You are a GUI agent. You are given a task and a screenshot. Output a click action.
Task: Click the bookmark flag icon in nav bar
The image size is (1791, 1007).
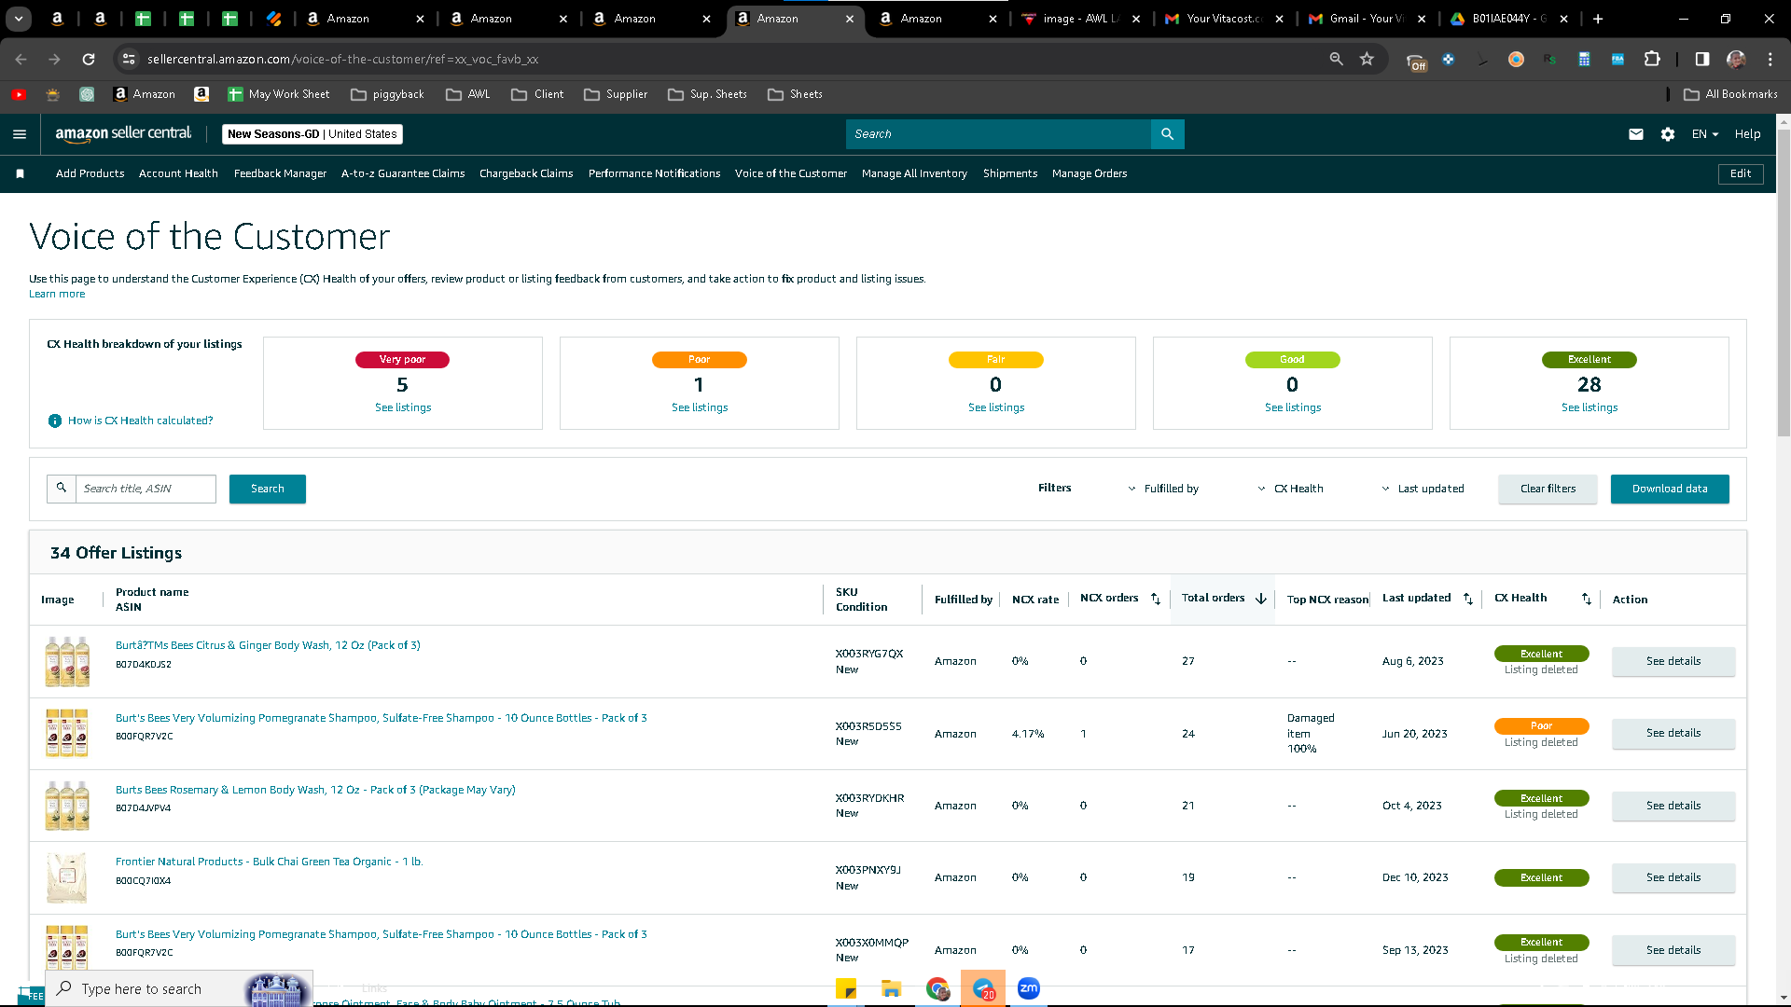click(21, 173)
